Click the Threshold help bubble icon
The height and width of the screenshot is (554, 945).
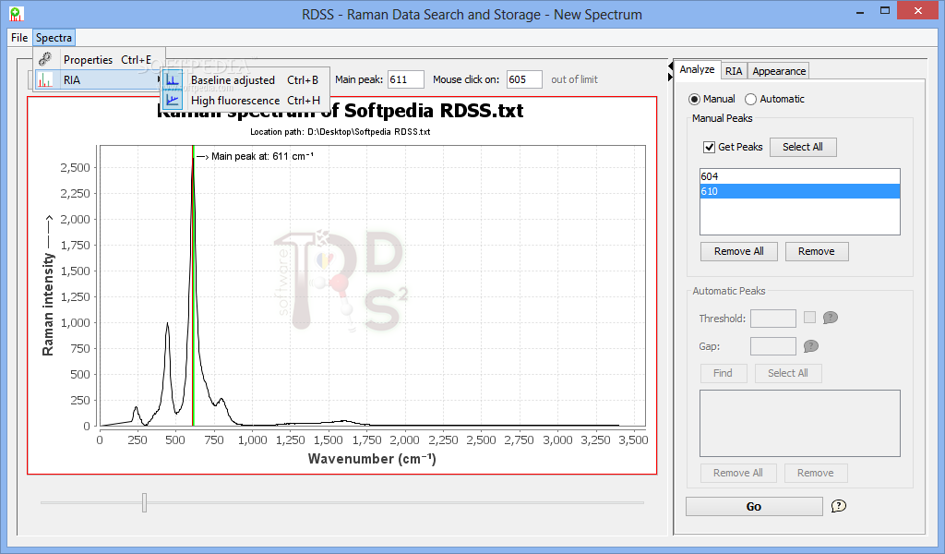[x=830, y=318]
